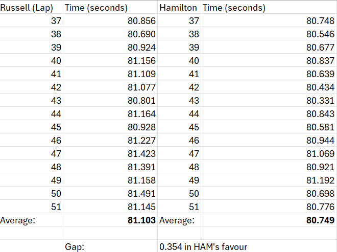337x252 pixels.
Task: Select Hamilton's lap 37 time 80.748
Action: click(269, 20)
